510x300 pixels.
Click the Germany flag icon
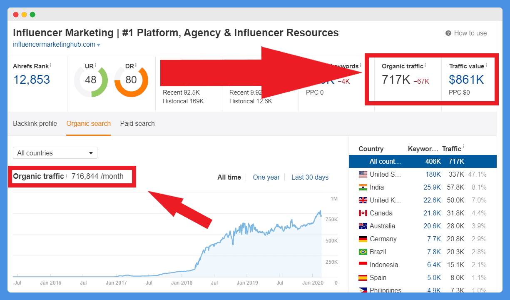363,239
